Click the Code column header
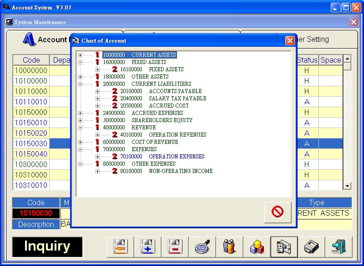 click(31, 60)
